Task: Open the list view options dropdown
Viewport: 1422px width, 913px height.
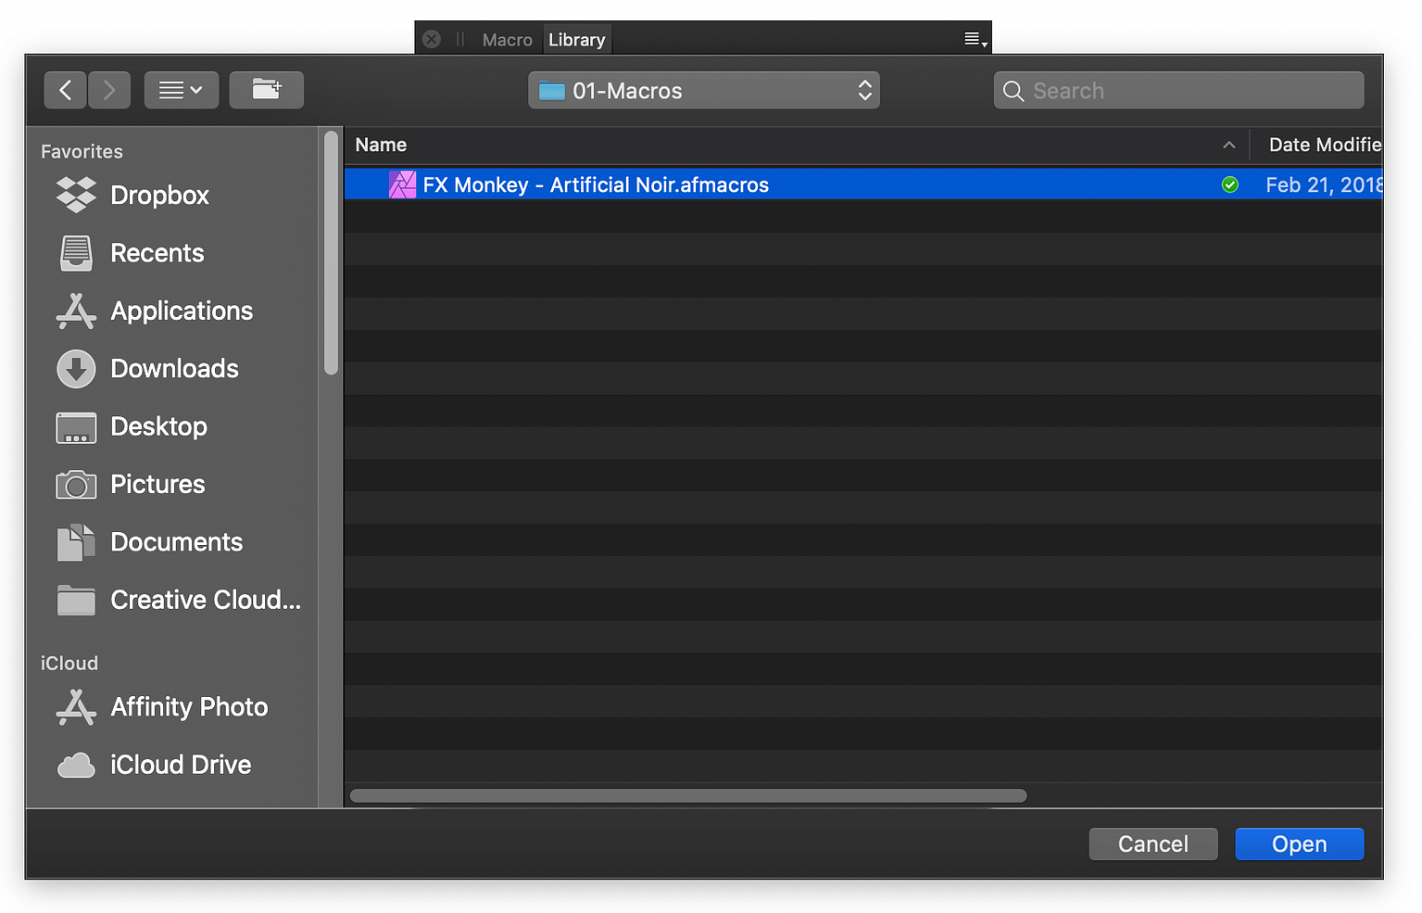Action: click(182, 90)
